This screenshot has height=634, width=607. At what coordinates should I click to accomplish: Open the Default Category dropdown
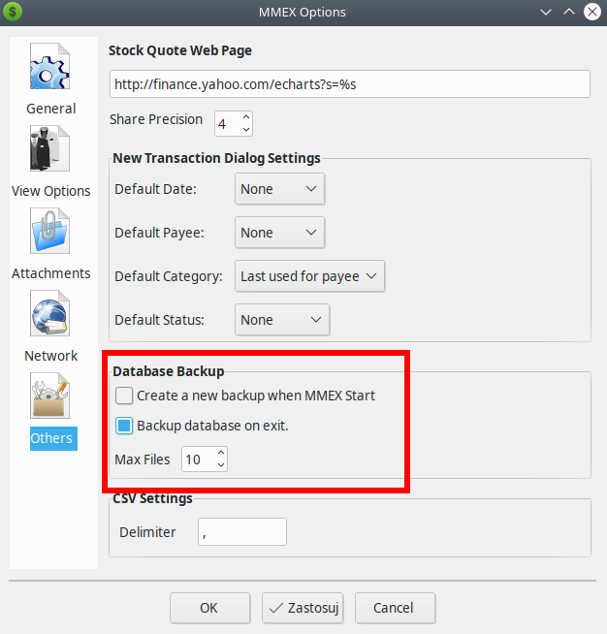pyautogui.click(x=309, y=276)
